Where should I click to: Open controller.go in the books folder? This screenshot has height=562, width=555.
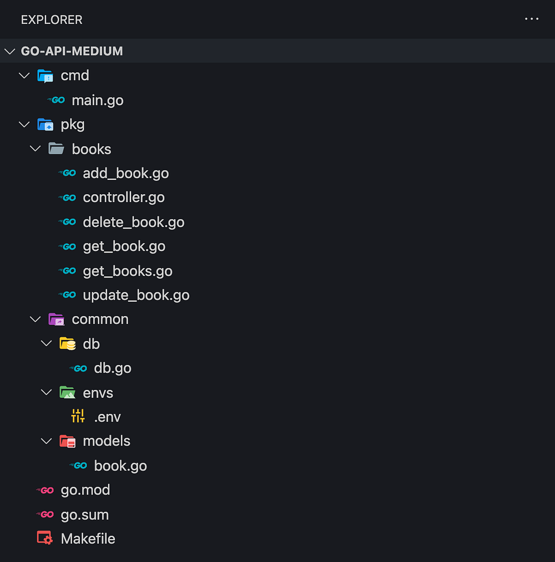pos(124,198)
